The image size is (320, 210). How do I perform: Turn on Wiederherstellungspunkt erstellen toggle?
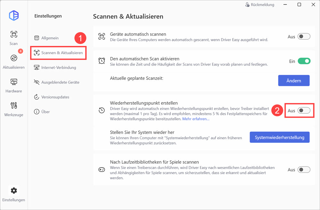304,110
